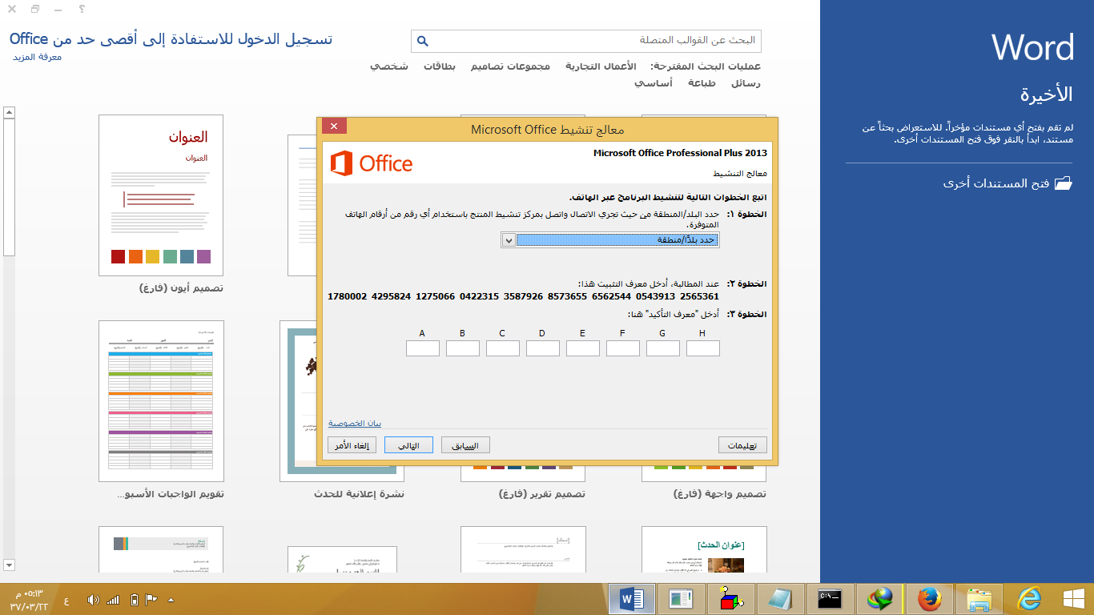
Task: Switch to the Word taskbar icon
Action: [x=632, y=599]
